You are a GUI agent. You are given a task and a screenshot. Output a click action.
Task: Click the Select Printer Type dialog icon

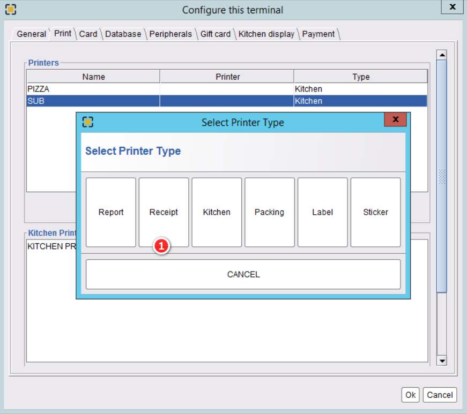click(88, 122)
